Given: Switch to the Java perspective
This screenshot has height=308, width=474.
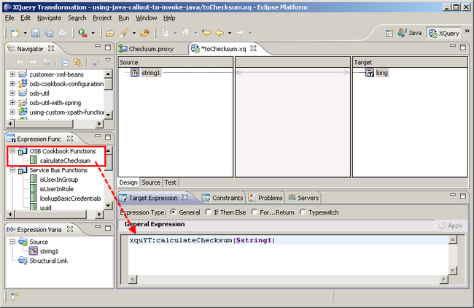Looking at the screenshot, I should pos(410,33).
